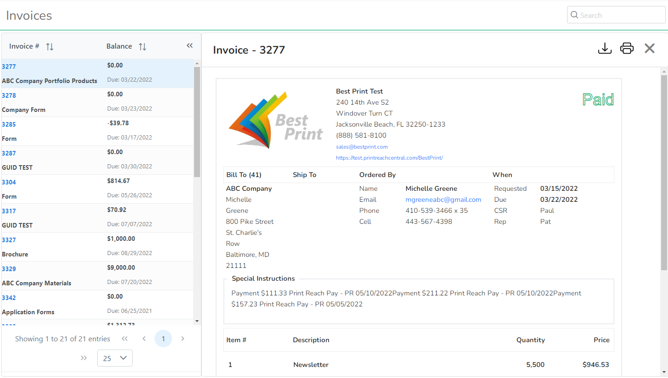Click "ABC Company Portfolio Products" row text
668x378 pixels.
50,81
